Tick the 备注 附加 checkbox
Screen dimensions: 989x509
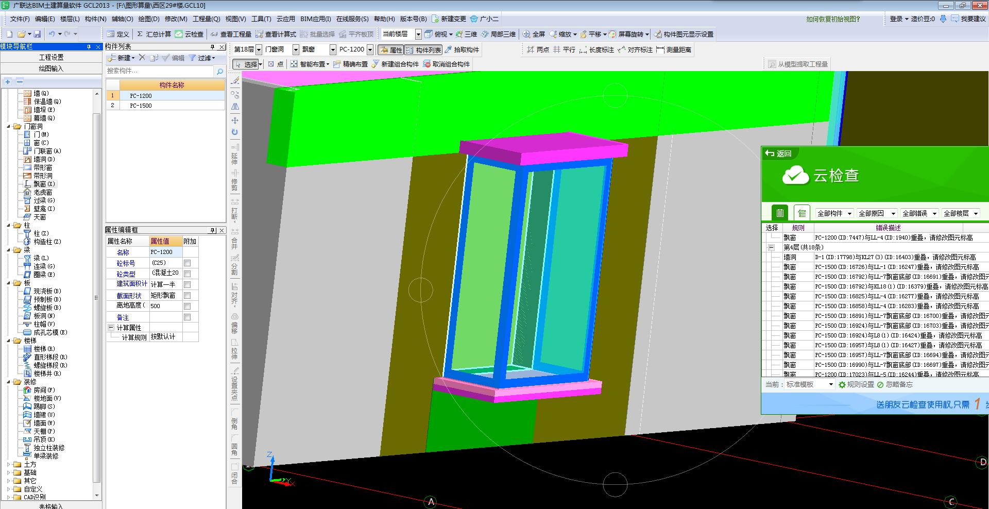pos(187,317)
